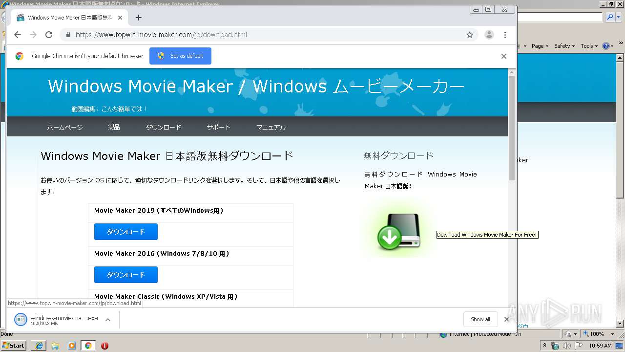The height and width of the screenshot is (352, 625).
Task: Go back using Chrome's back arrow
Action: click(18, 35)
